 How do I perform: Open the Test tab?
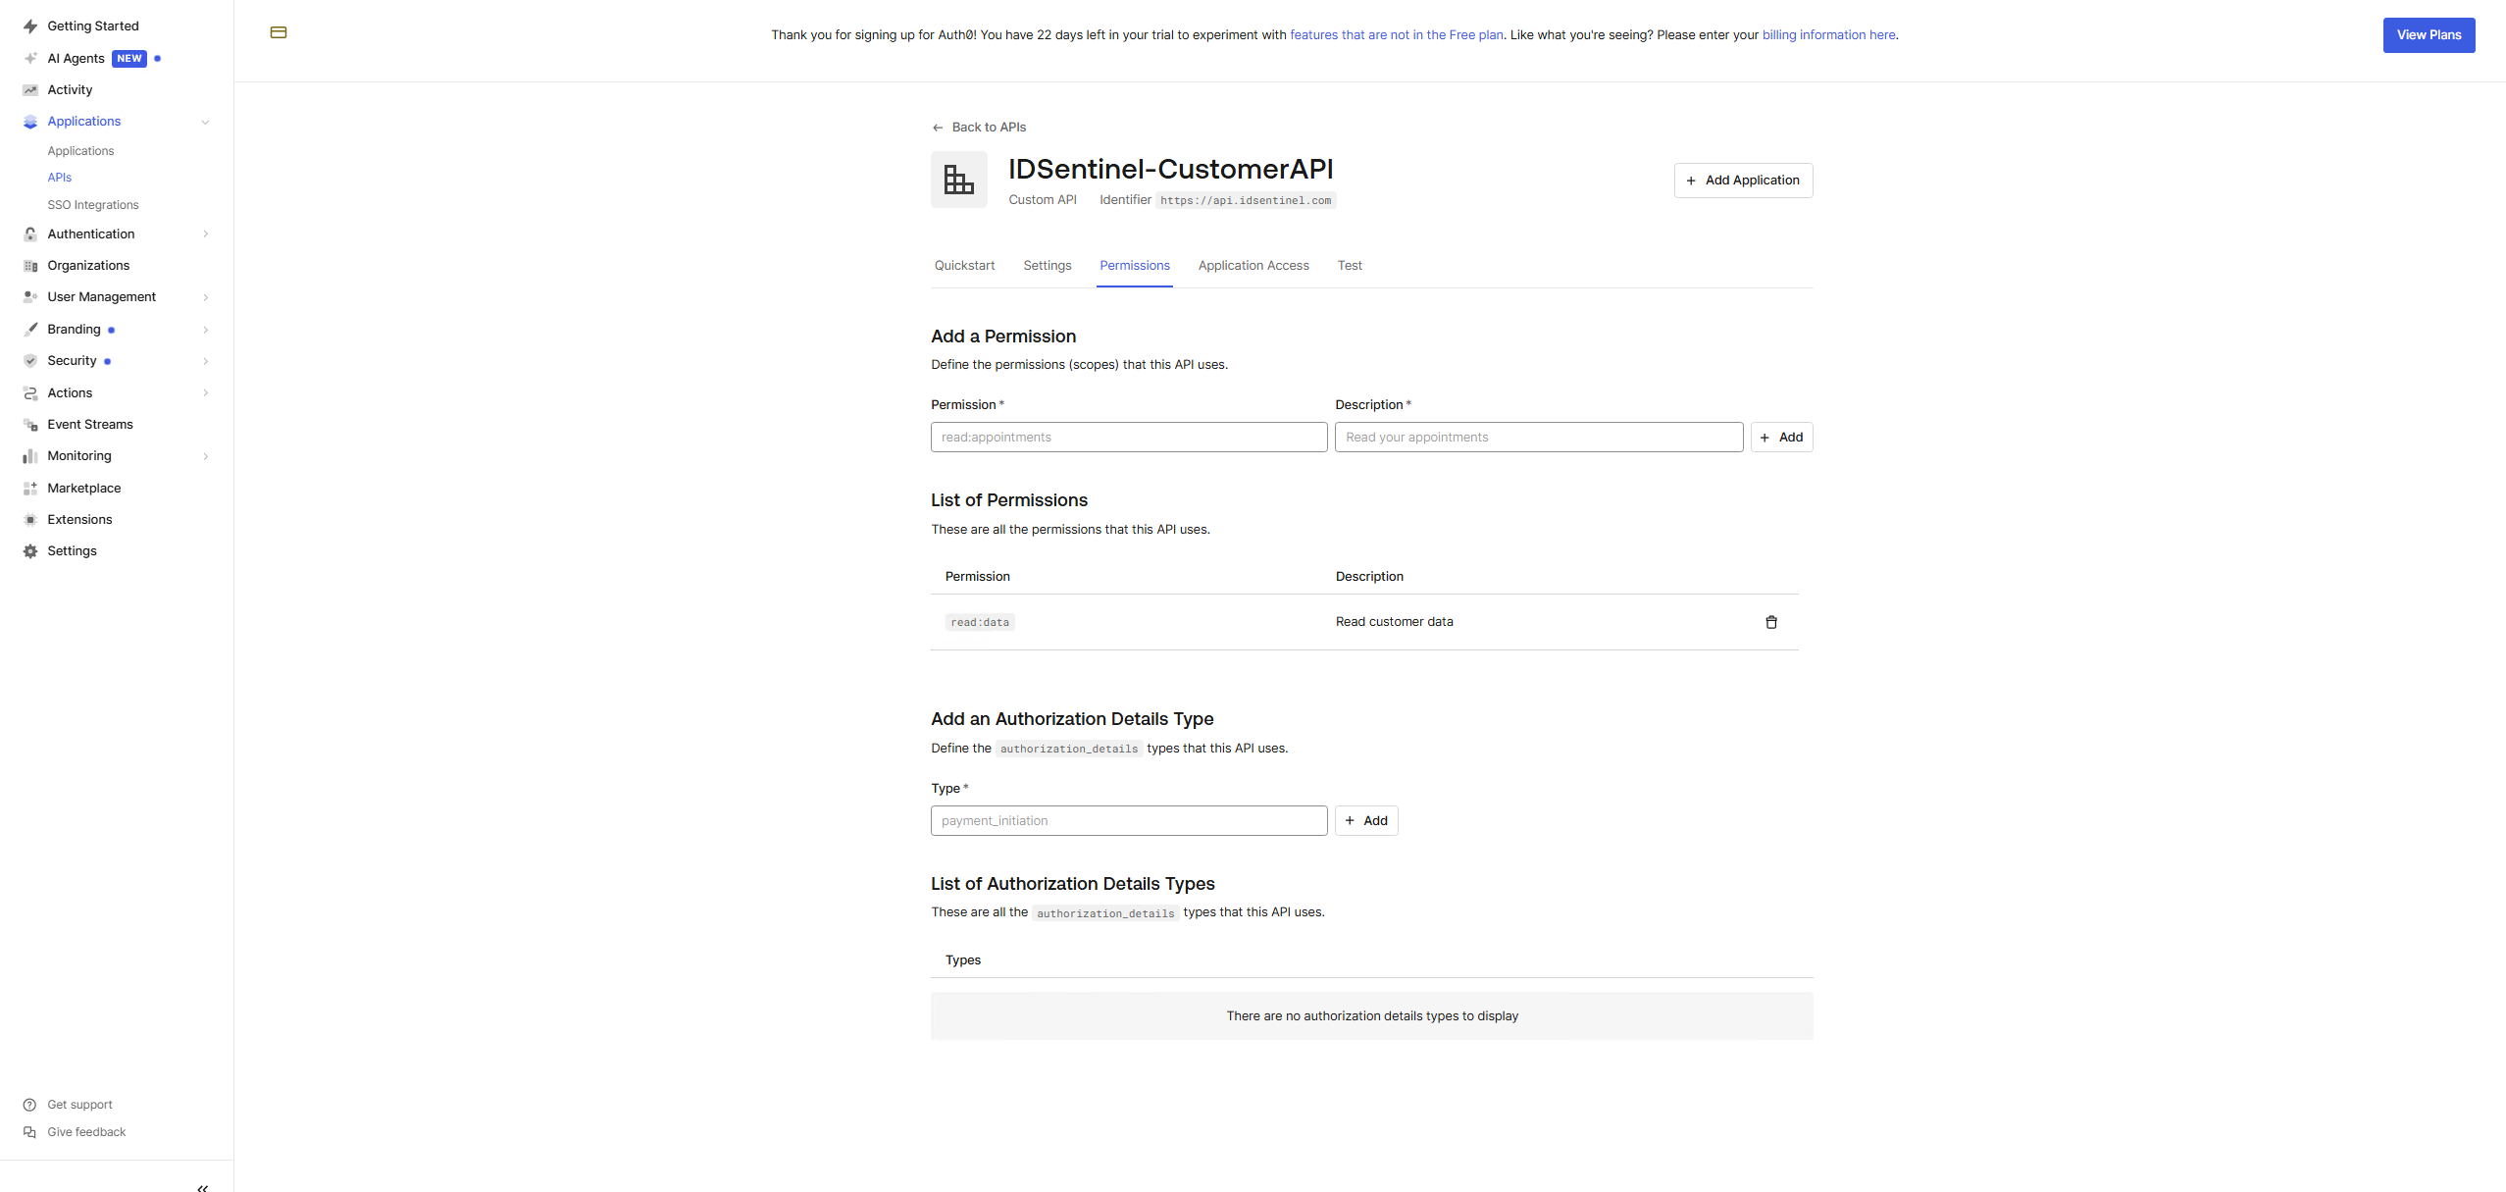[x=1350, y=266]
